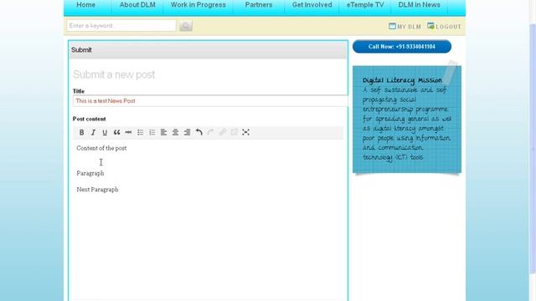Click the insert link icon
Image resolution: width=536 pixels, height=301 pixels.
222,132
